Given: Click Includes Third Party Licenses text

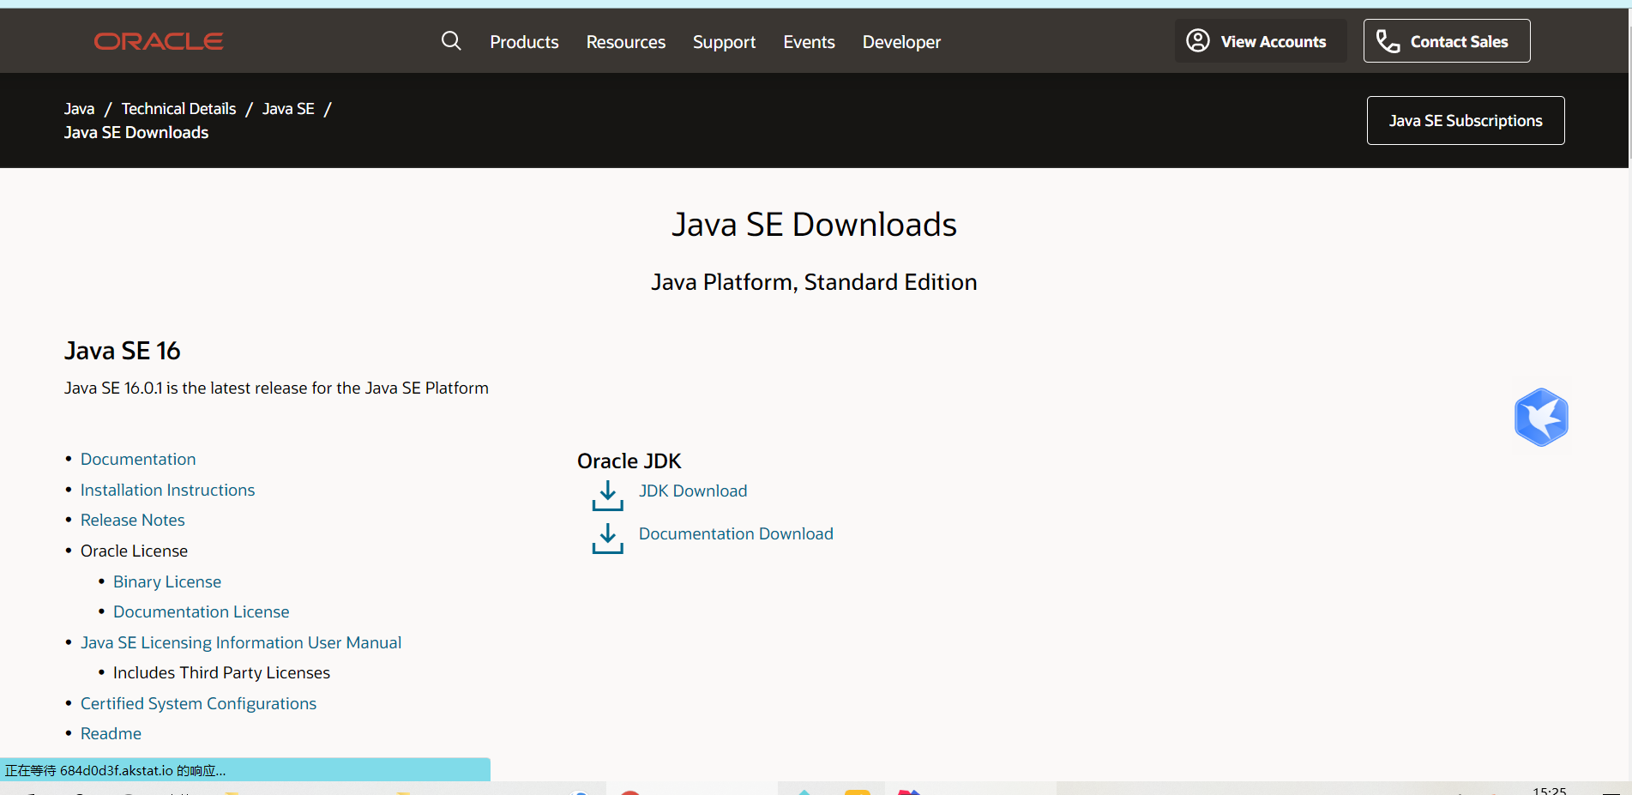Looking at the screenshot, I should point(221,672).
